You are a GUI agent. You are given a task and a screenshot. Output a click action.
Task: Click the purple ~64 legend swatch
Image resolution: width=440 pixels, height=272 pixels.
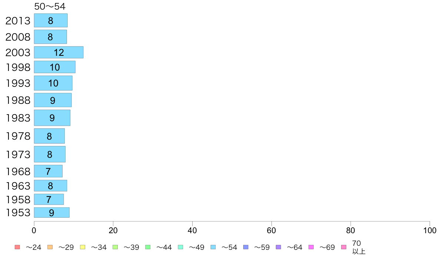[x=279, y=247]
